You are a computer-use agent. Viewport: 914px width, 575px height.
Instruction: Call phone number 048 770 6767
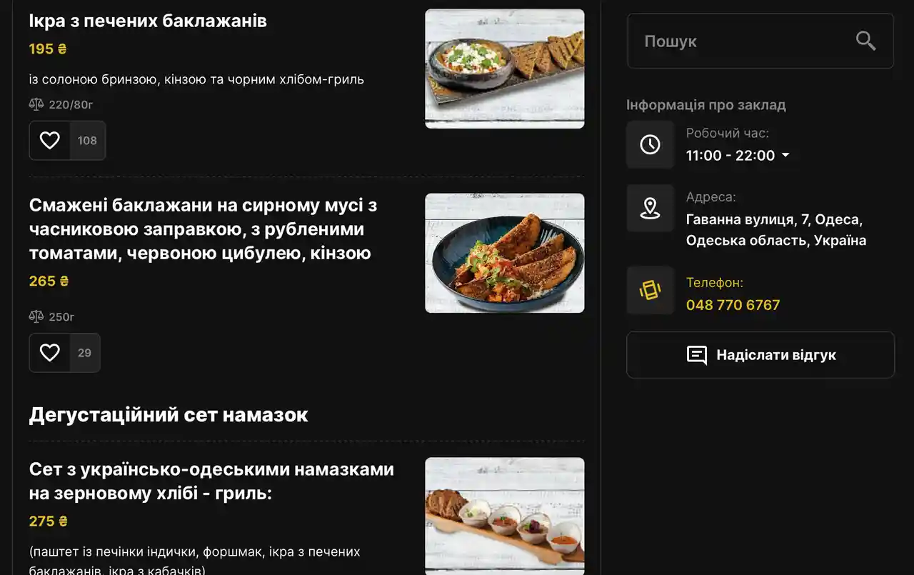(733, 305)
